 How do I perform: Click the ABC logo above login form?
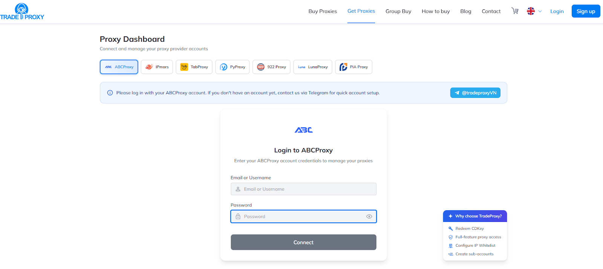coord(304,130)
